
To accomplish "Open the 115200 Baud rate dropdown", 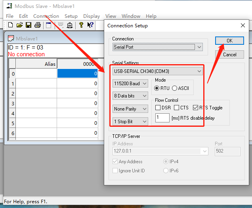I will click(130, 84).
